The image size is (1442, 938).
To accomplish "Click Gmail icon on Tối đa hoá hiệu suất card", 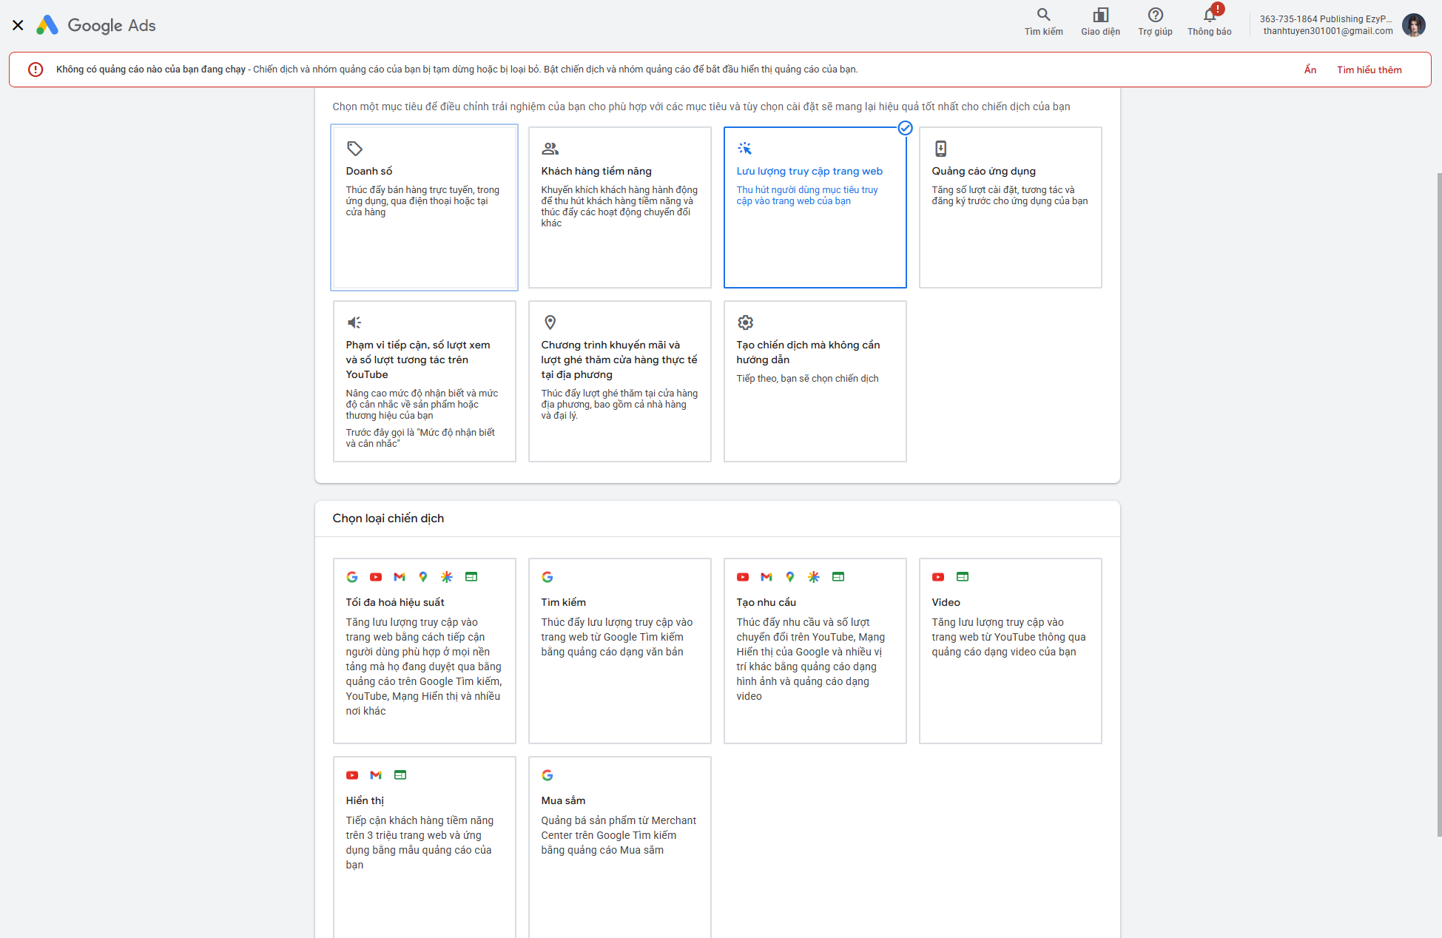I will pyautogui.click(x=400, y=577).
